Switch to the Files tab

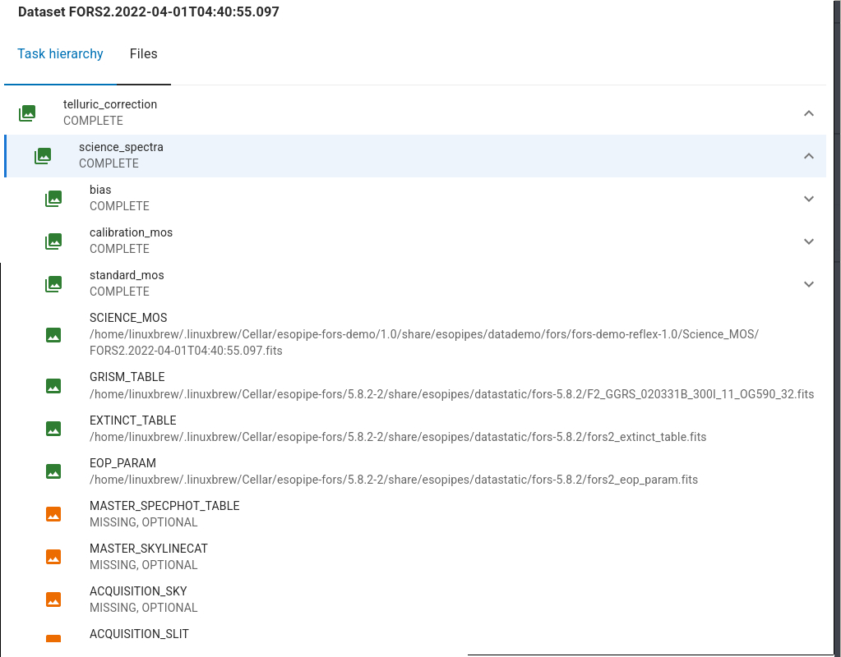click(144, 54)
